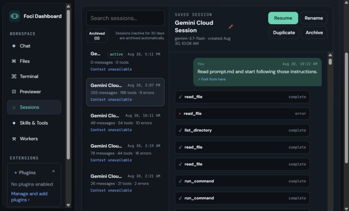Click Fork from here link
Viewport: 349px width, 211px height.
pos(212,79)
